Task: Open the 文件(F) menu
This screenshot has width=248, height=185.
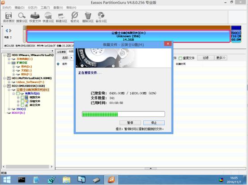Action: point(6,8)
